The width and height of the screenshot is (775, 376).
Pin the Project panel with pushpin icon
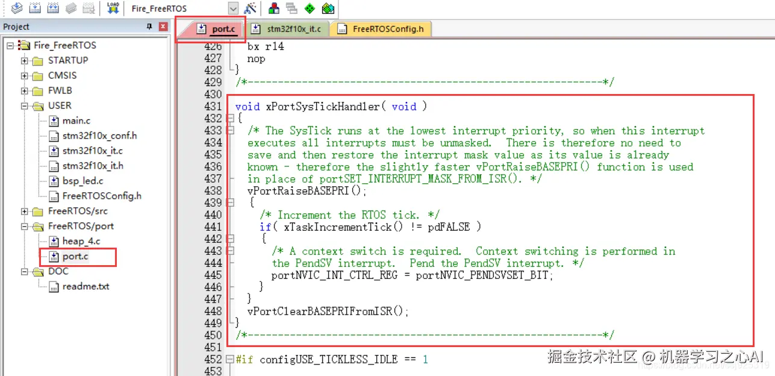[x=150, y=27]
